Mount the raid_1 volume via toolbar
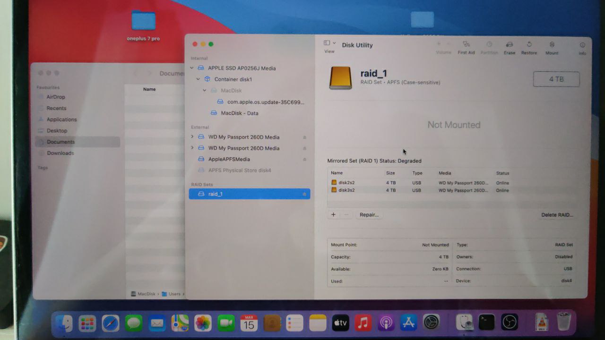This screenshot has width=605, height=340. point(552,44)
